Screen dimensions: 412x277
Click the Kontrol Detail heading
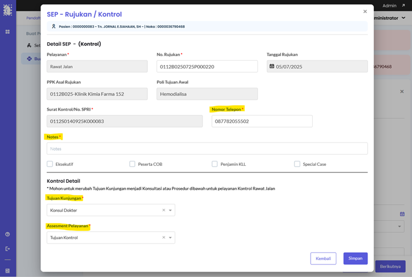(x=64, y=181)
